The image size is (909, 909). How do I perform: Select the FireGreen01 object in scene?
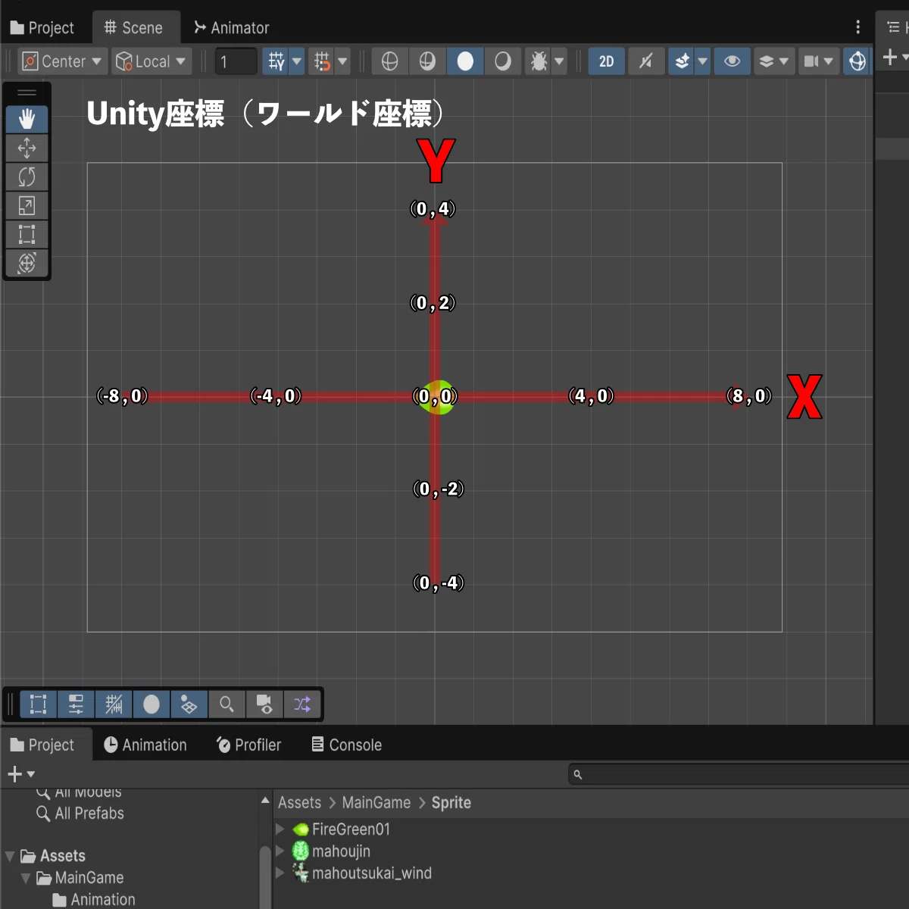click(x=436, y=397)
